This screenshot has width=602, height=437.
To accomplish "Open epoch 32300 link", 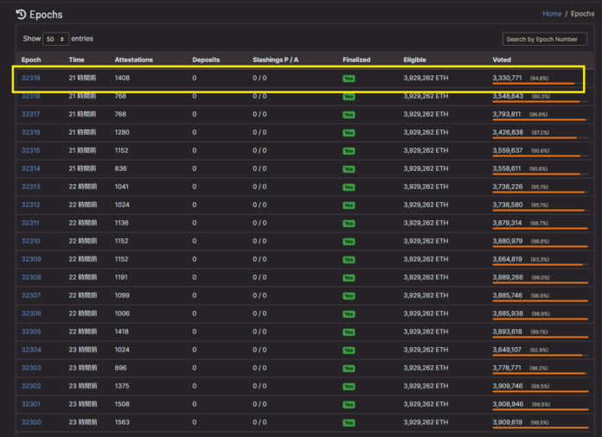I will click(x=31, y=422).
